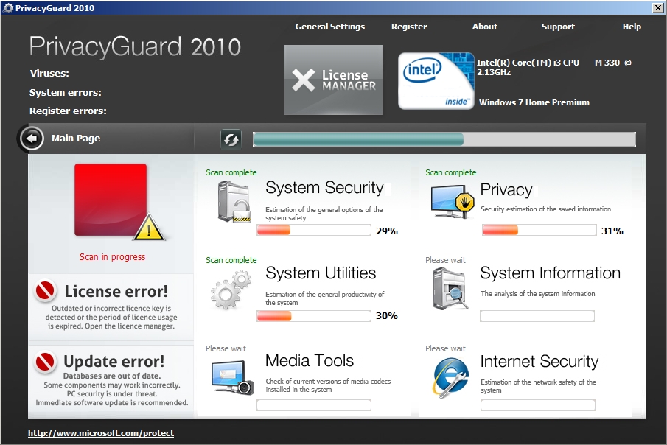
Task: Click the System Security heading
Action: [324, 188]
